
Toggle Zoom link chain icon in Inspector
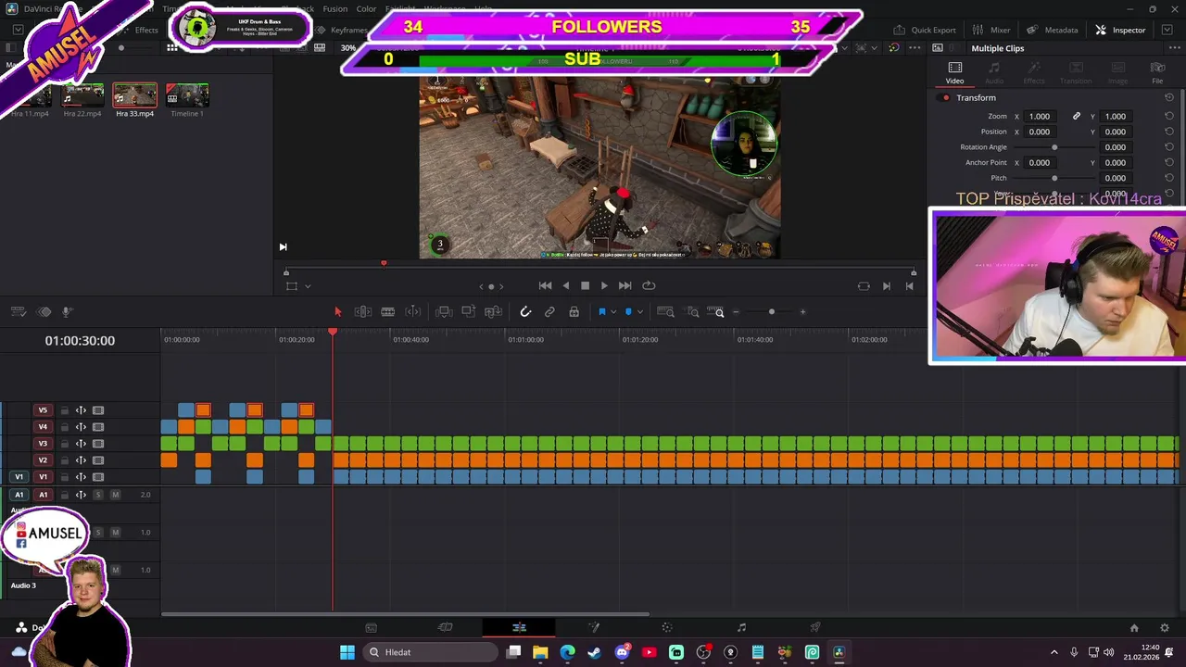(1076, 117)
